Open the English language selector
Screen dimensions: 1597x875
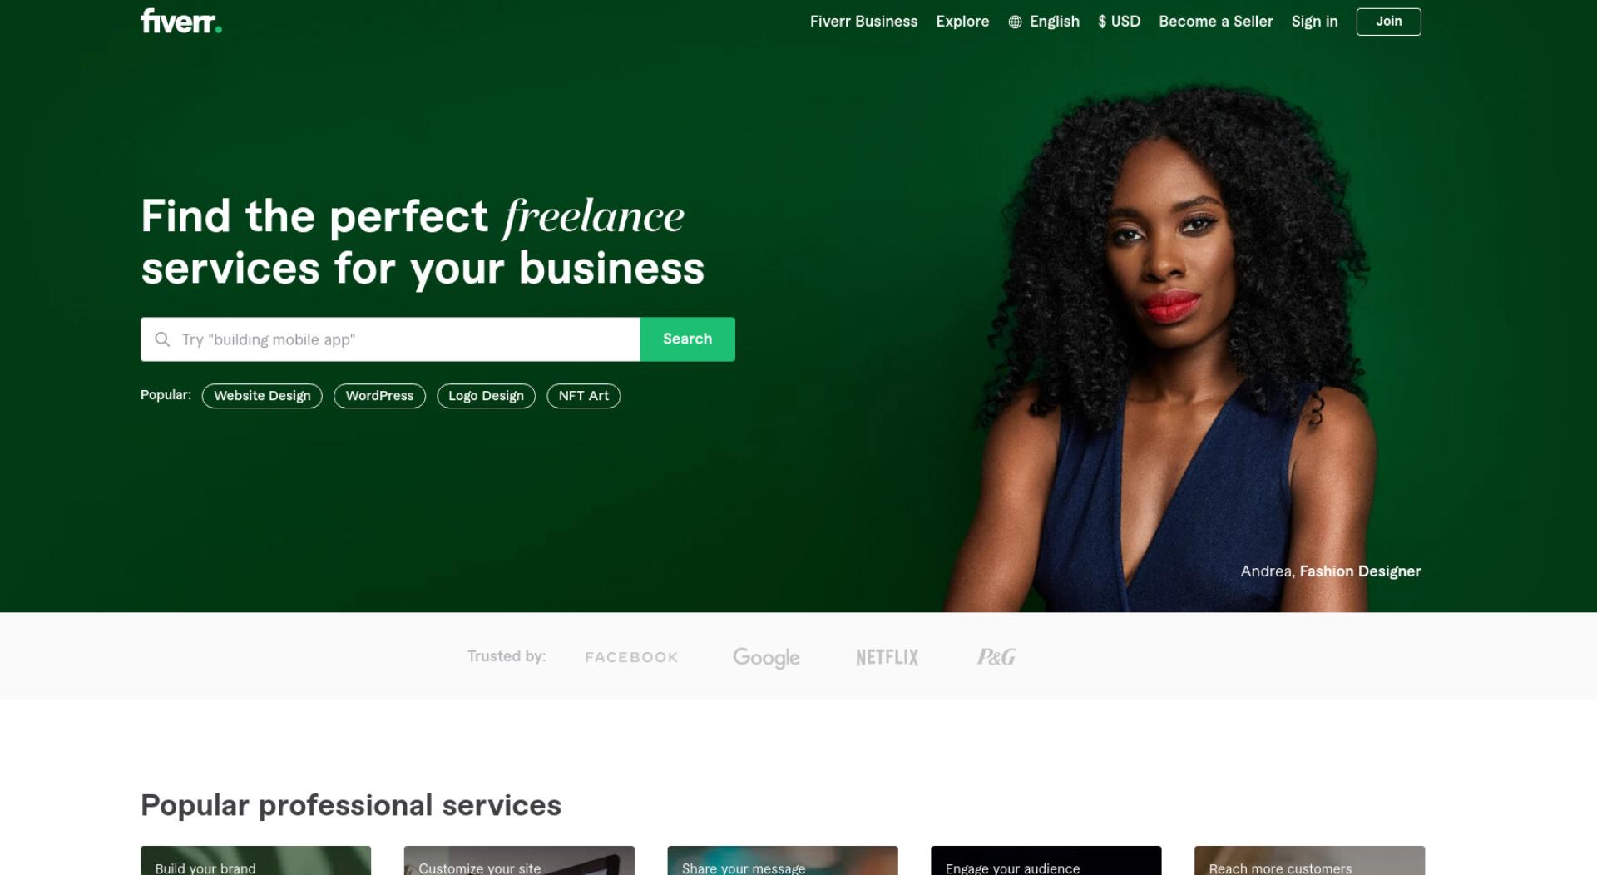(x=1054, y=22)
